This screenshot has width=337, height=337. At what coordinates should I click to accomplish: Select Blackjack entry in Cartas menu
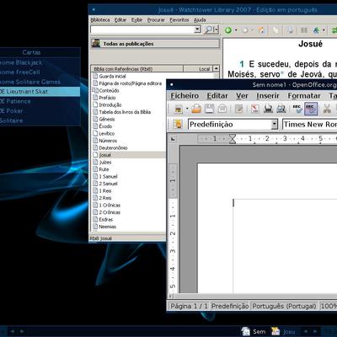coord(40,62)
